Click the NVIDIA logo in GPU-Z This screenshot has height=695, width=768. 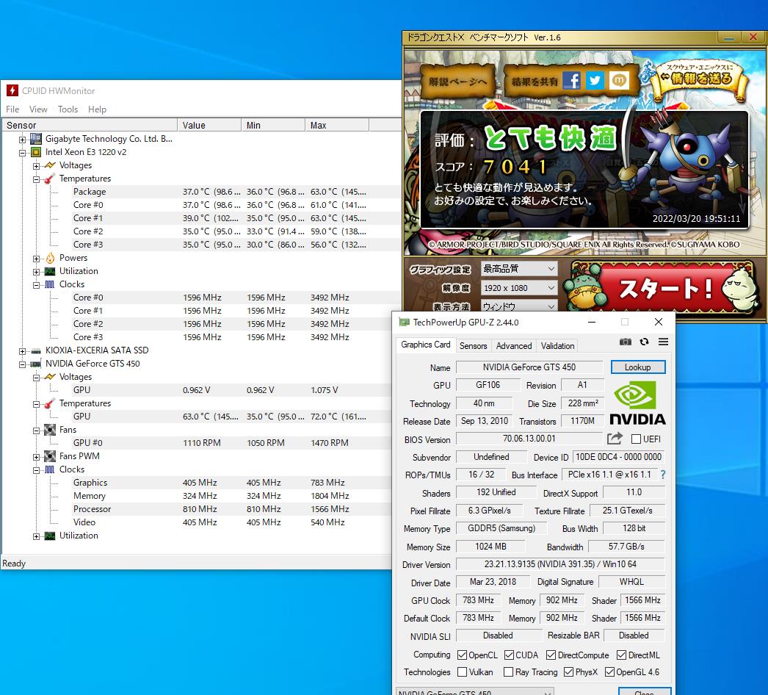(x=637, y=403)
